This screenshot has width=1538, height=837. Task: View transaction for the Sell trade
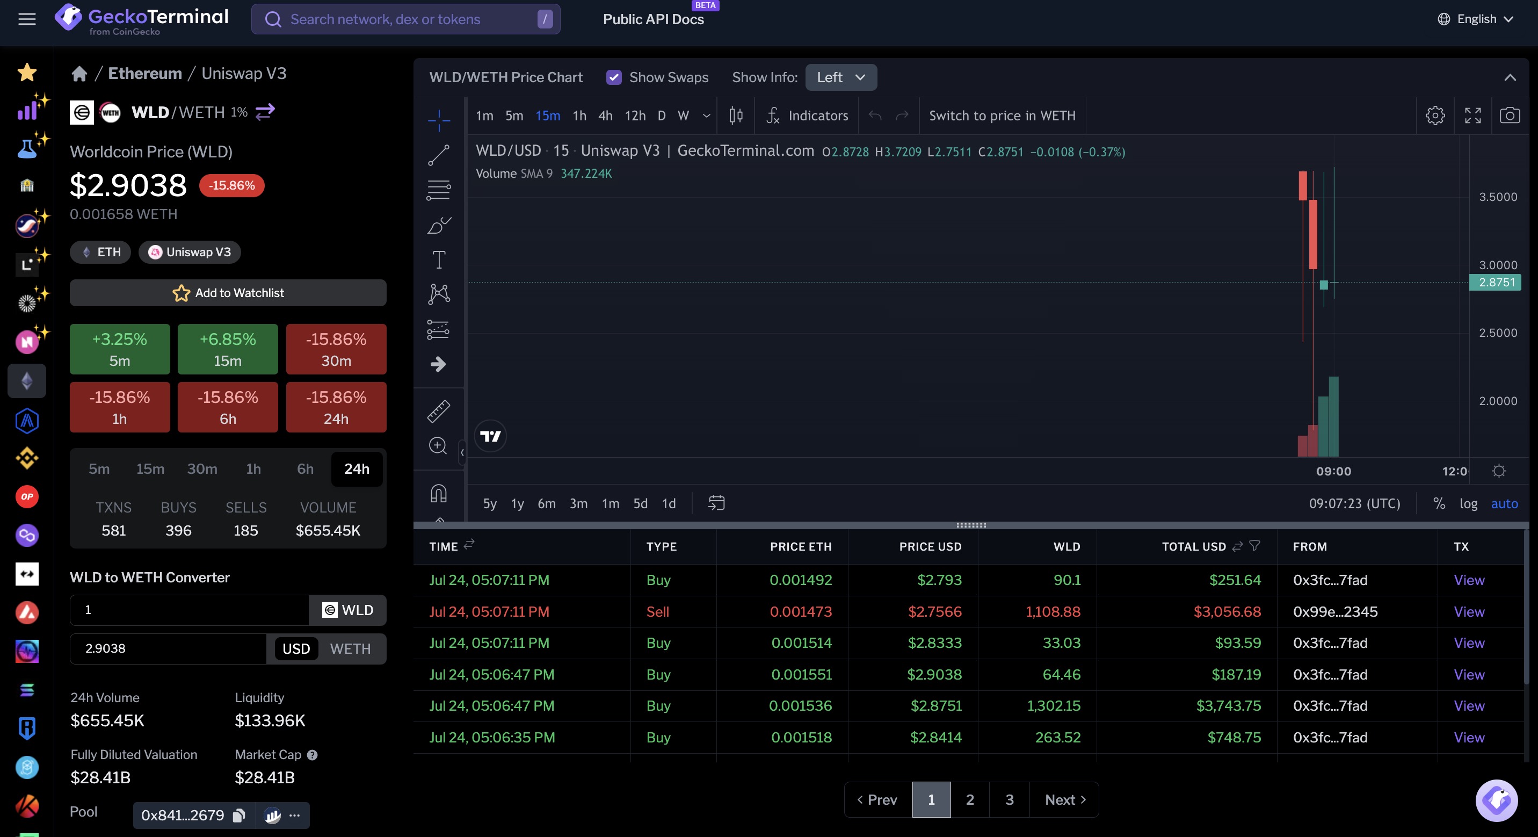point(1469,611)
